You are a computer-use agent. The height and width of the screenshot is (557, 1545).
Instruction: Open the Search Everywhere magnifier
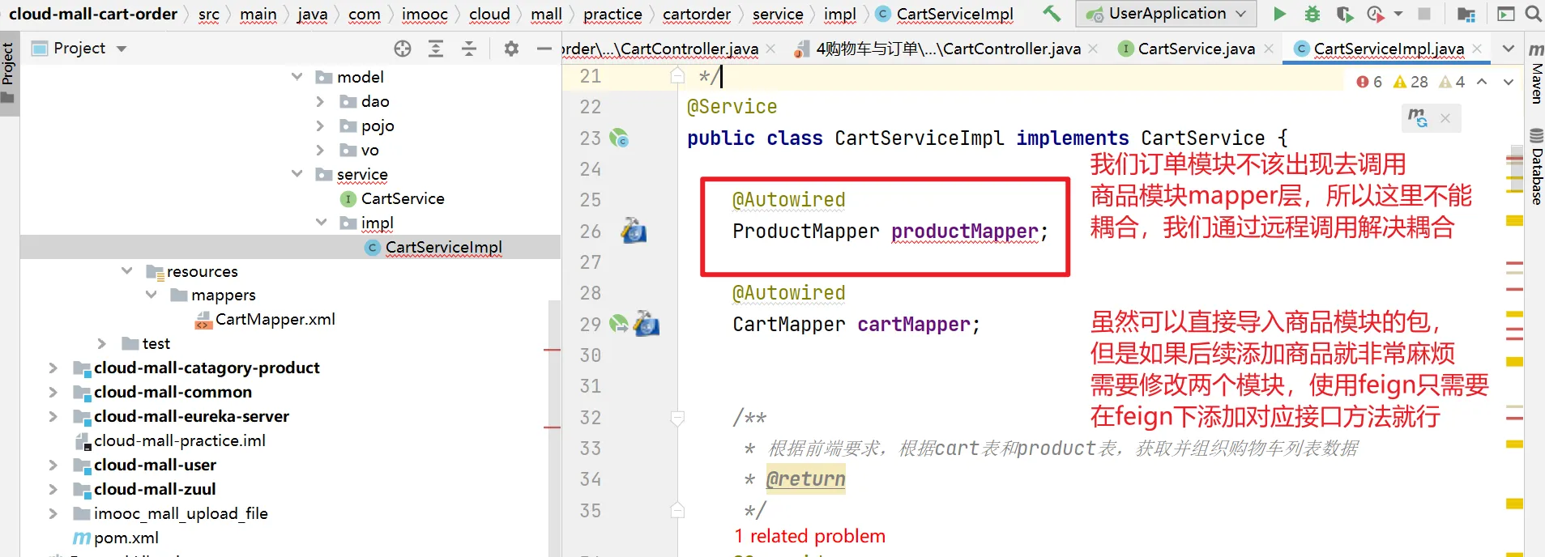click(x=1534, y=14)
